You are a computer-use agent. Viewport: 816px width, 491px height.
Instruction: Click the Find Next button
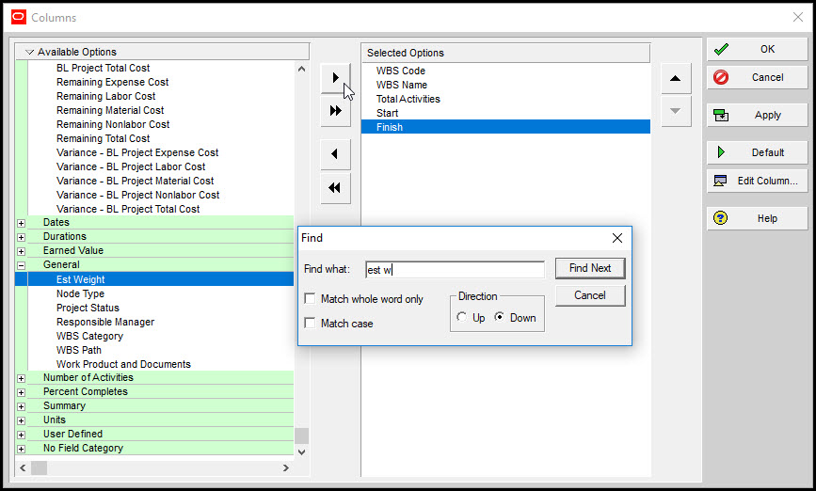tap(590, 268)
